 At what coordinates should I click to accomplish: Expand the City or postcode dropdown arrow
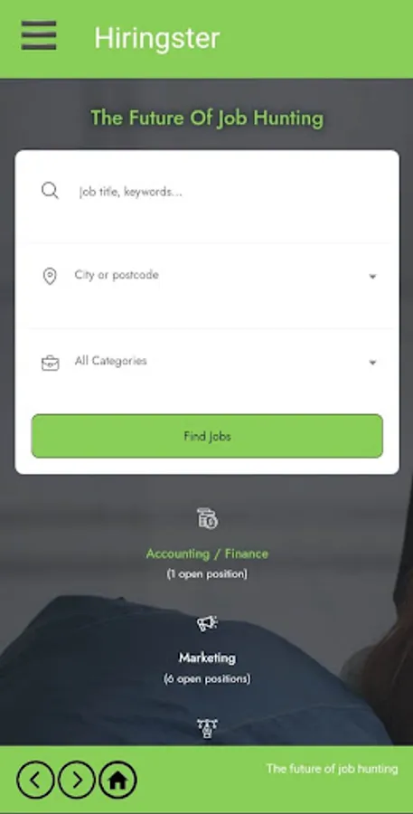[x=372, y=277]
